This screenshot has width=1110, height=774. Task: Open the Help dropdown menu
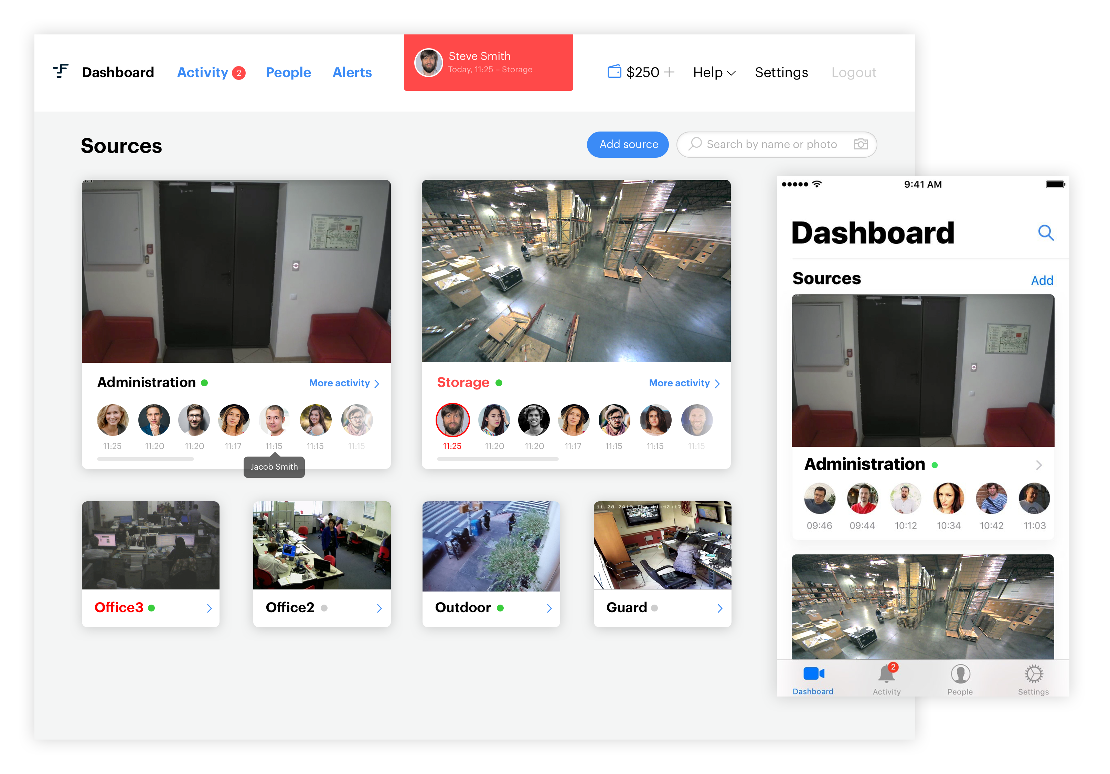coord(714,73)
